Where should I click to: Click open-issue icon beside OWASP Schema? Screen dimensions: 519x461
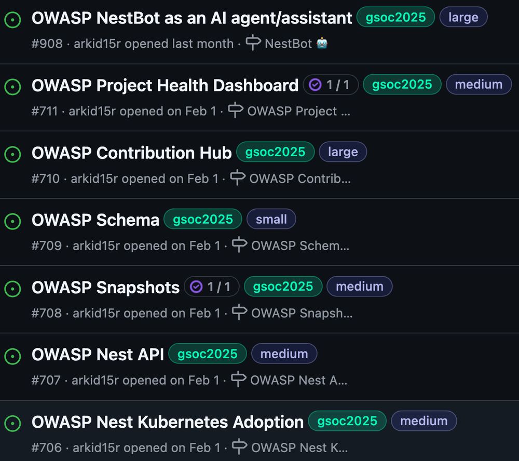[12, 221]
